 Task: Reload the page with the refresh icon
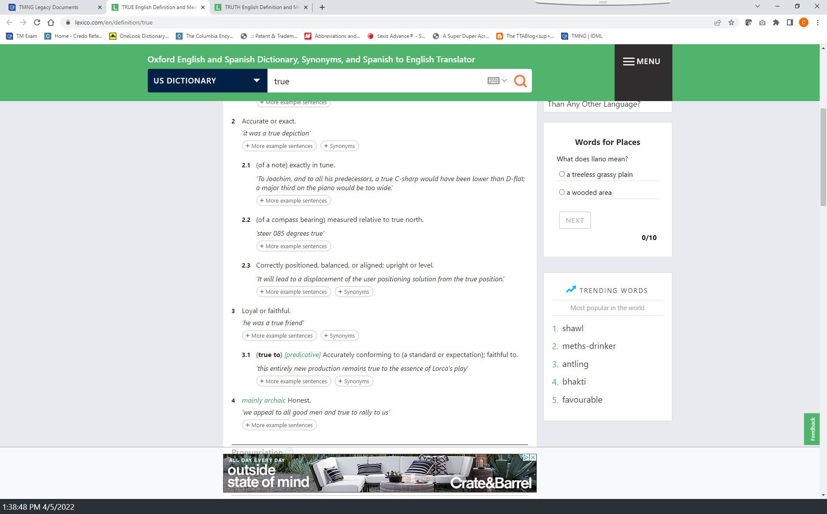[x=37, y=22]
